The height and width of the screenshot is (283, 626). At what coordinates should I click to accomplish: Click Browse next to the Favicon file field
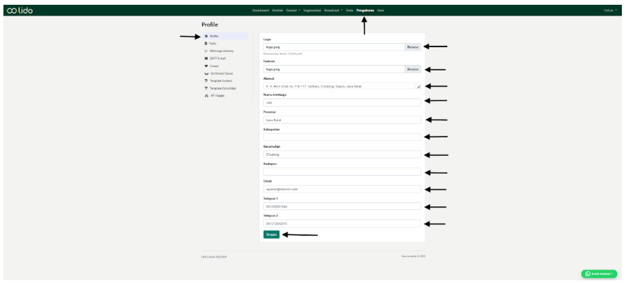coord(412,69)
